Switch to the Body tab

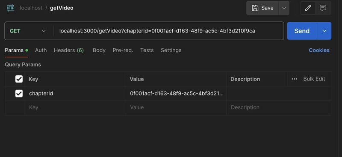click(99, 50)
